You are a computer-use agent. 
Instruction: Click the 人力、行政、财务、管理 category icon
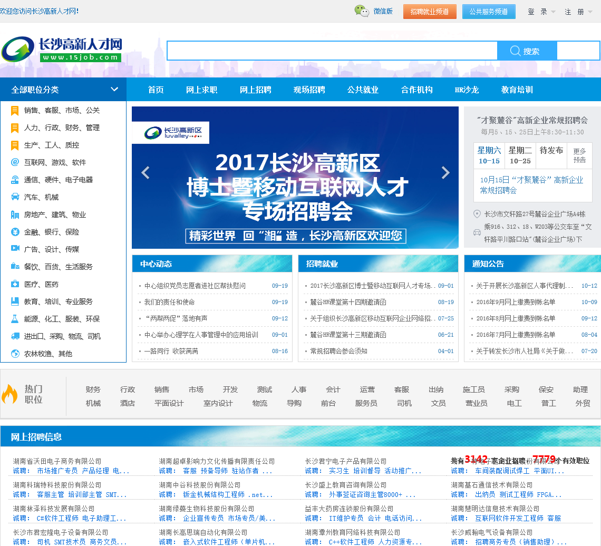pos(15,128)
